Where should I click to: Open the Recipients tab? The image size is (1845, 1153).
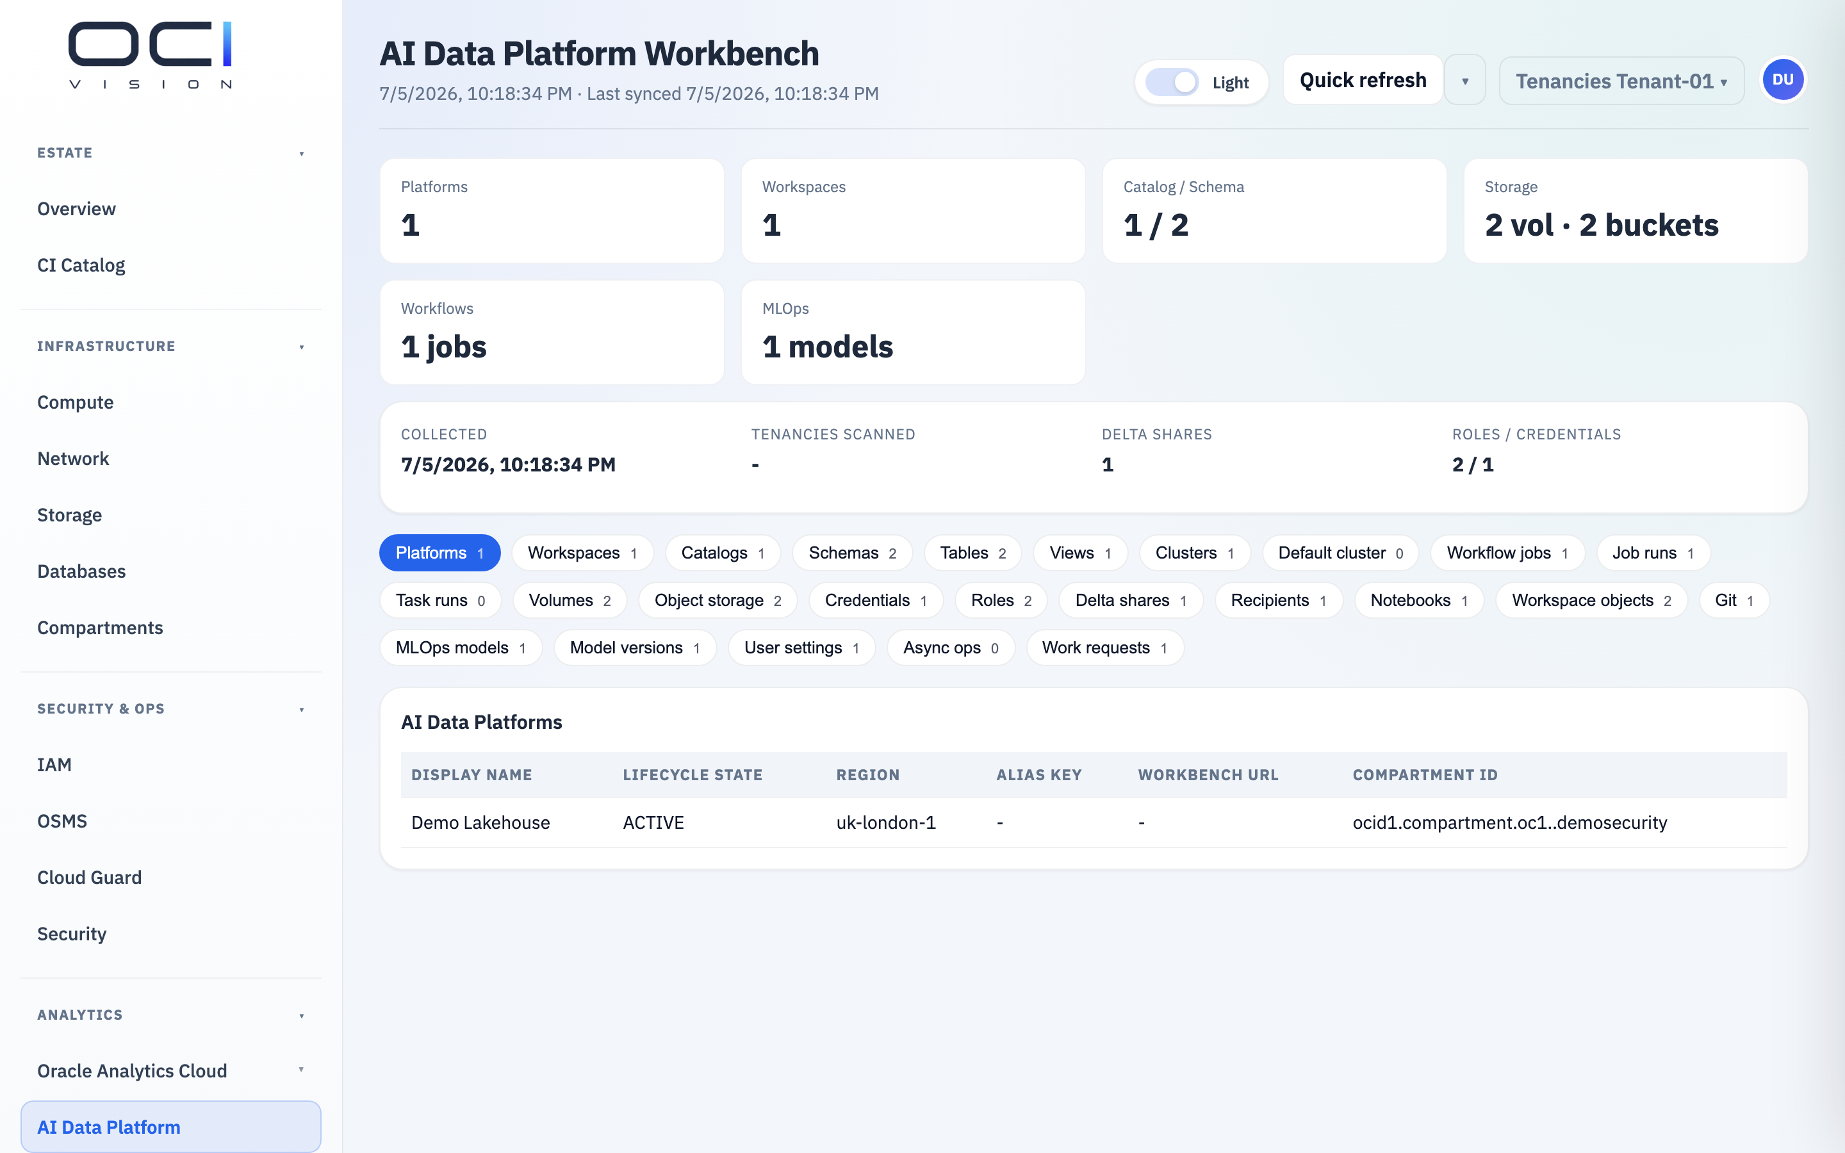click(1279, 600)
